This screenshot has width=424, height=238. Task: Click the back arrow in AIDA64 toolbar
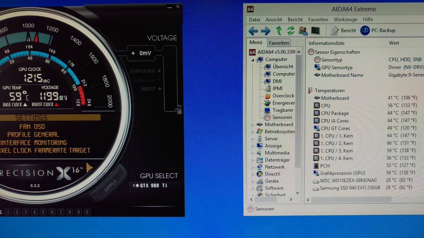tap(253, 31)
